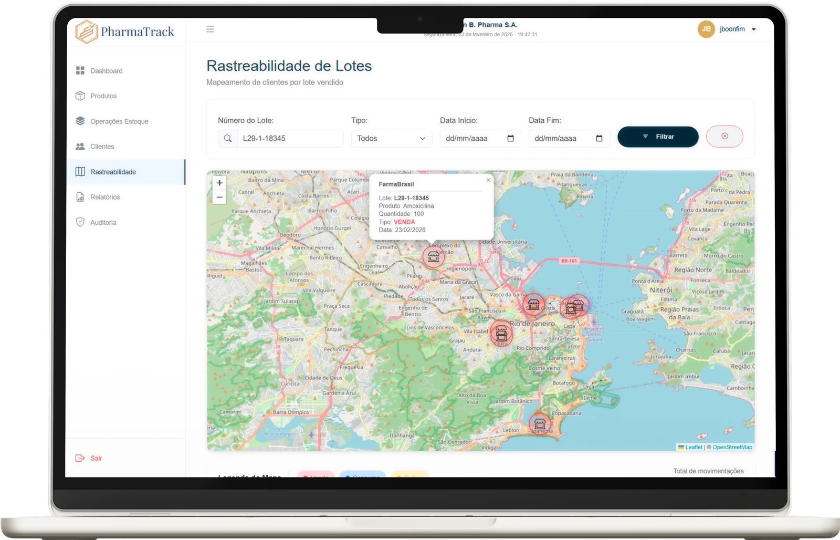
Task: Select the Rastreabilidade sidebar item
Action: (125, 172)
